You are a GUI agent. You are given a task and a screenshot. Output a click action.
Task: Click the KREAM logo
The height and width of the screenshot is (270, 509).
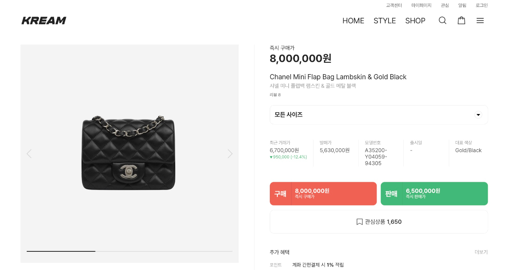pyautogui.click(x=44, y=20)
